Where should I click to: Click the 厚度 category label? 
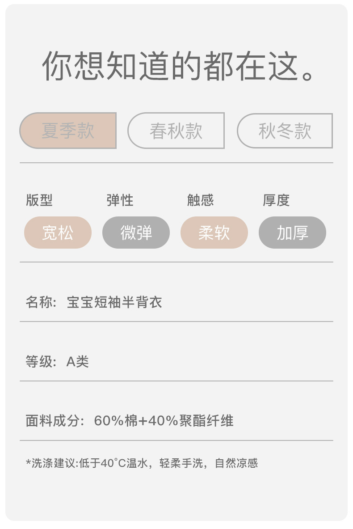pyautogui.click(x=276, y=200)
